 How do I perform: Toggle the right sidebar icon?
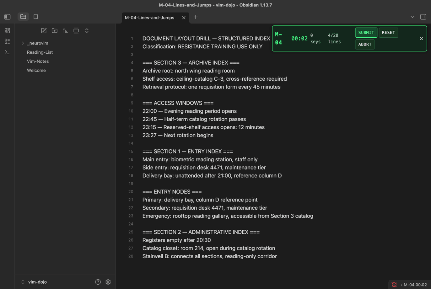[423, 17]
